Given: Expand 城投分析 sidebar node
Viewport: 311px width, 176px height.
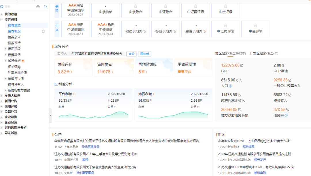Looking at the screenshot, I should tap(5, 61).
